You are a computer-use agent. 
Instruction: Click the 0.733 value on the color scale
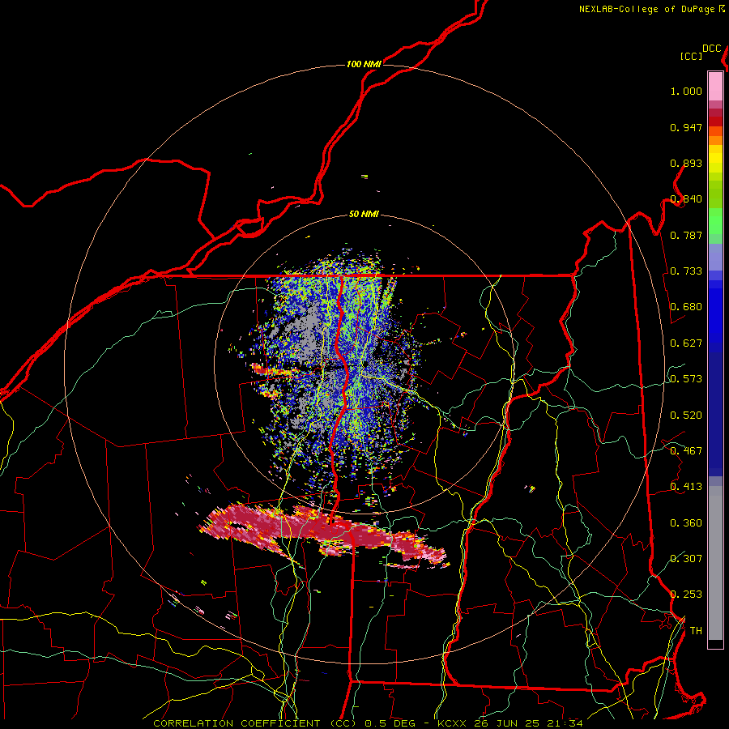[686, 271]
